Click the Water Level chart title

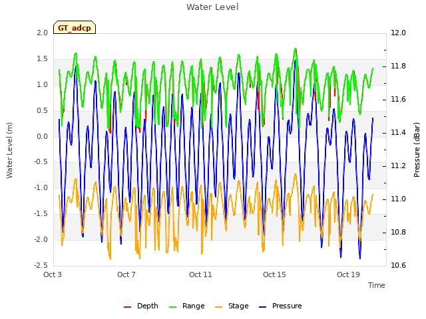point(212,7)
